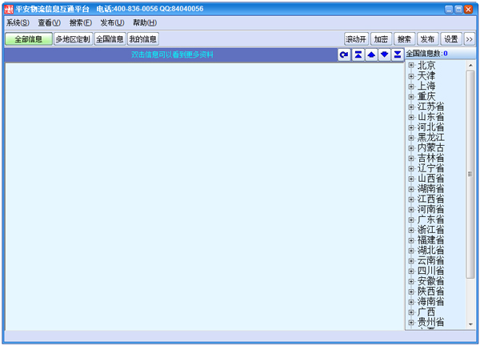This screenshot has width=480, height=346.
Task: Select 河南省 in the region tree
Action: click(430, 209)
